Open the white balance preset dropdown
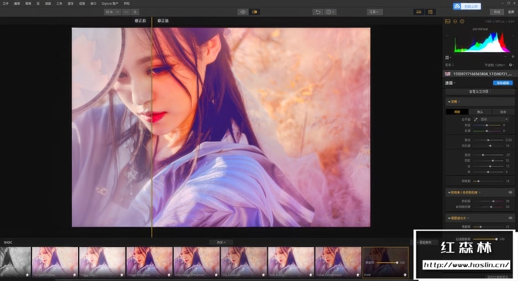Image resolution: width=518 pixels, height=281 pixels. [494, 119]
